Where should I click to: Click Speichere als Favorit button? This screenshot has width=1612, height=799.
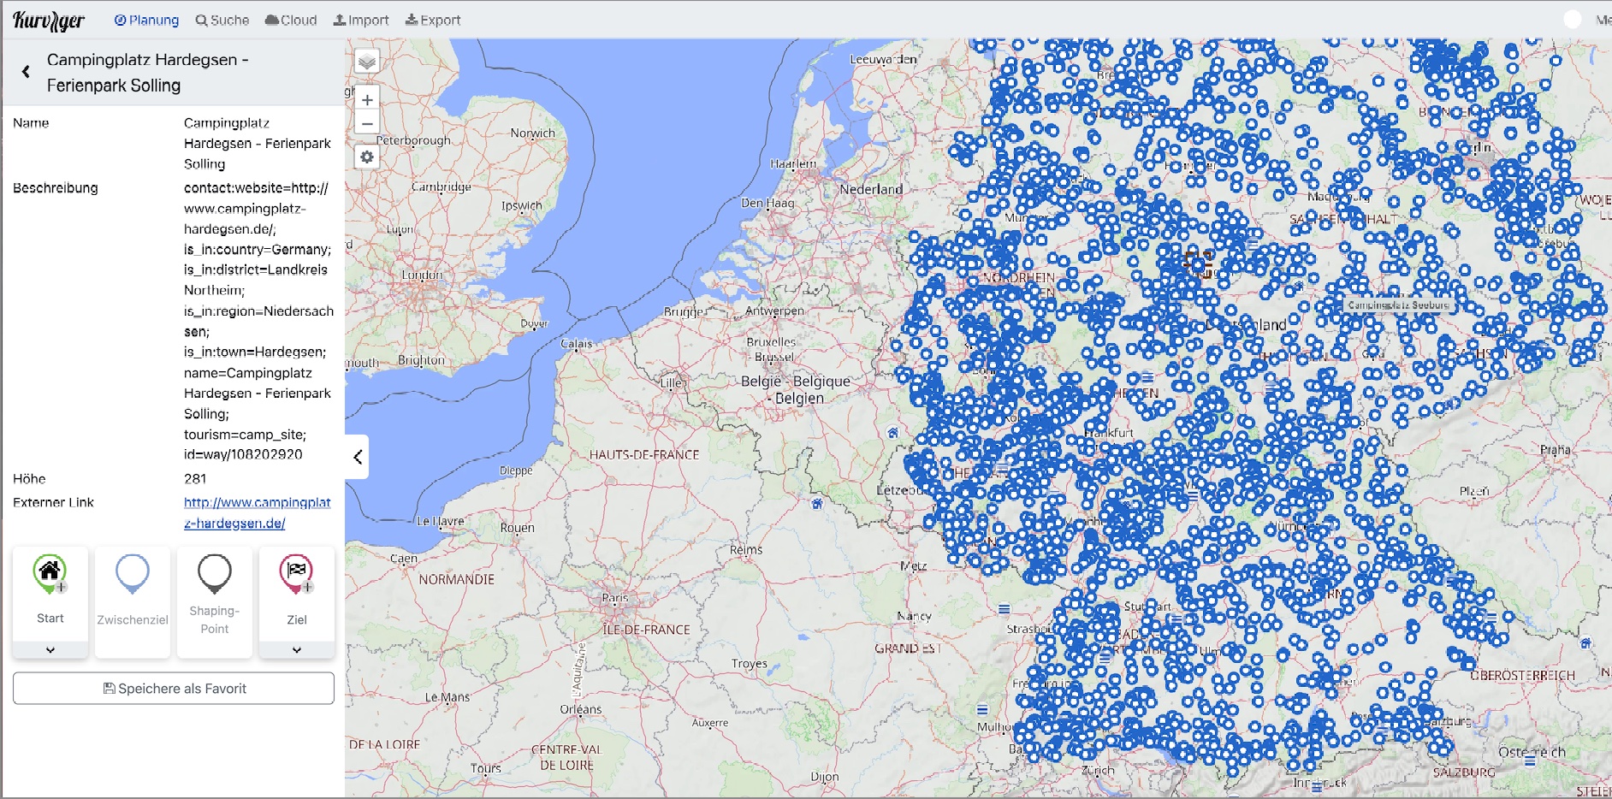pos(174,689)
